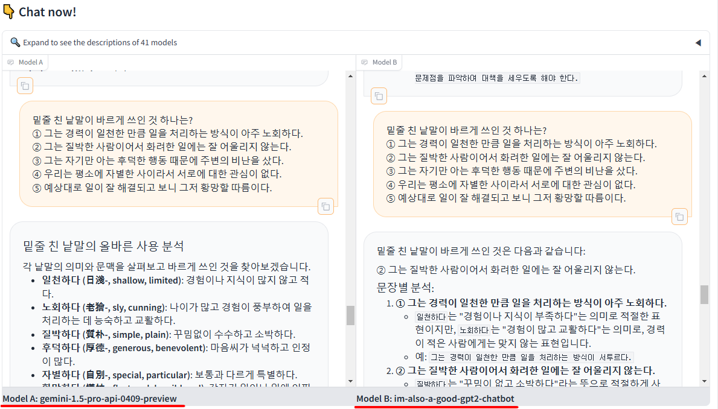Click 'Model B: im-also-a-good-gpt2-chatbot' text
Viewport: 718px width, 409px height.
pyautogui.click(x=435, y=399)
